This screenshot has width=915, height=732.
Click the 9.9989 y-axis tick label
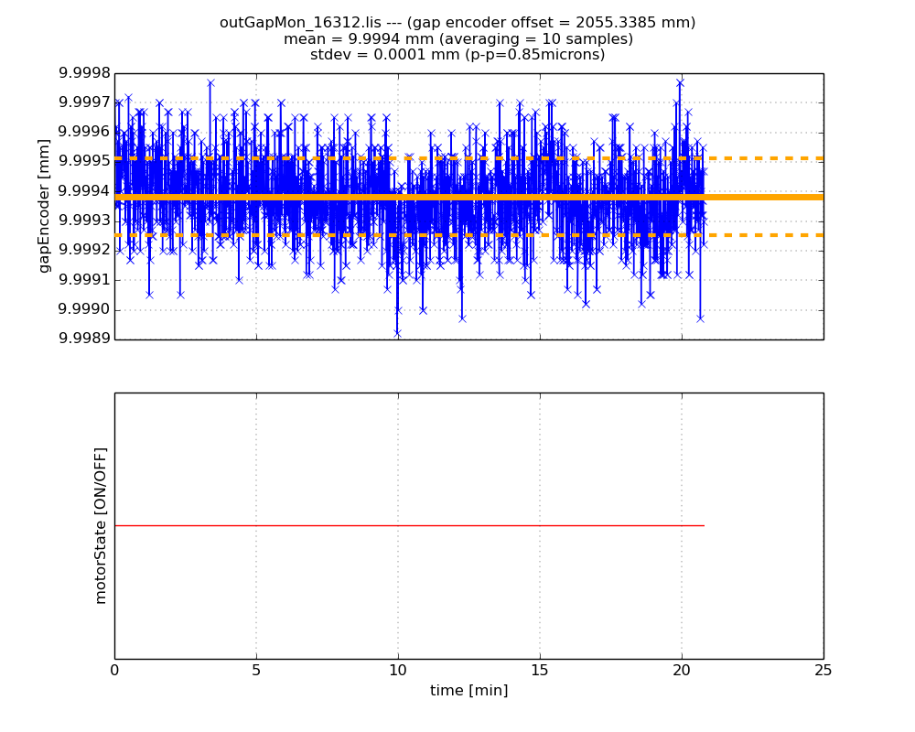(x=84, y=339)
